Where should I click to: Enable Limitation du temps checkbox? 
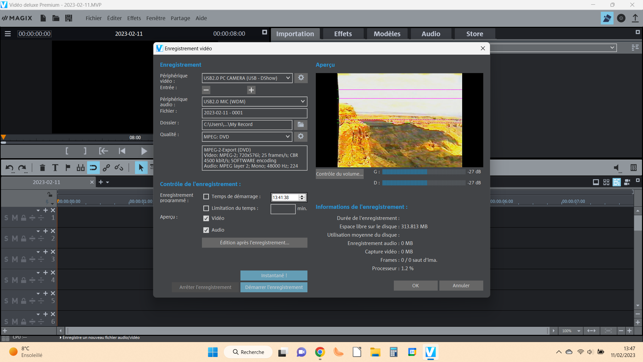pos(206,208)
